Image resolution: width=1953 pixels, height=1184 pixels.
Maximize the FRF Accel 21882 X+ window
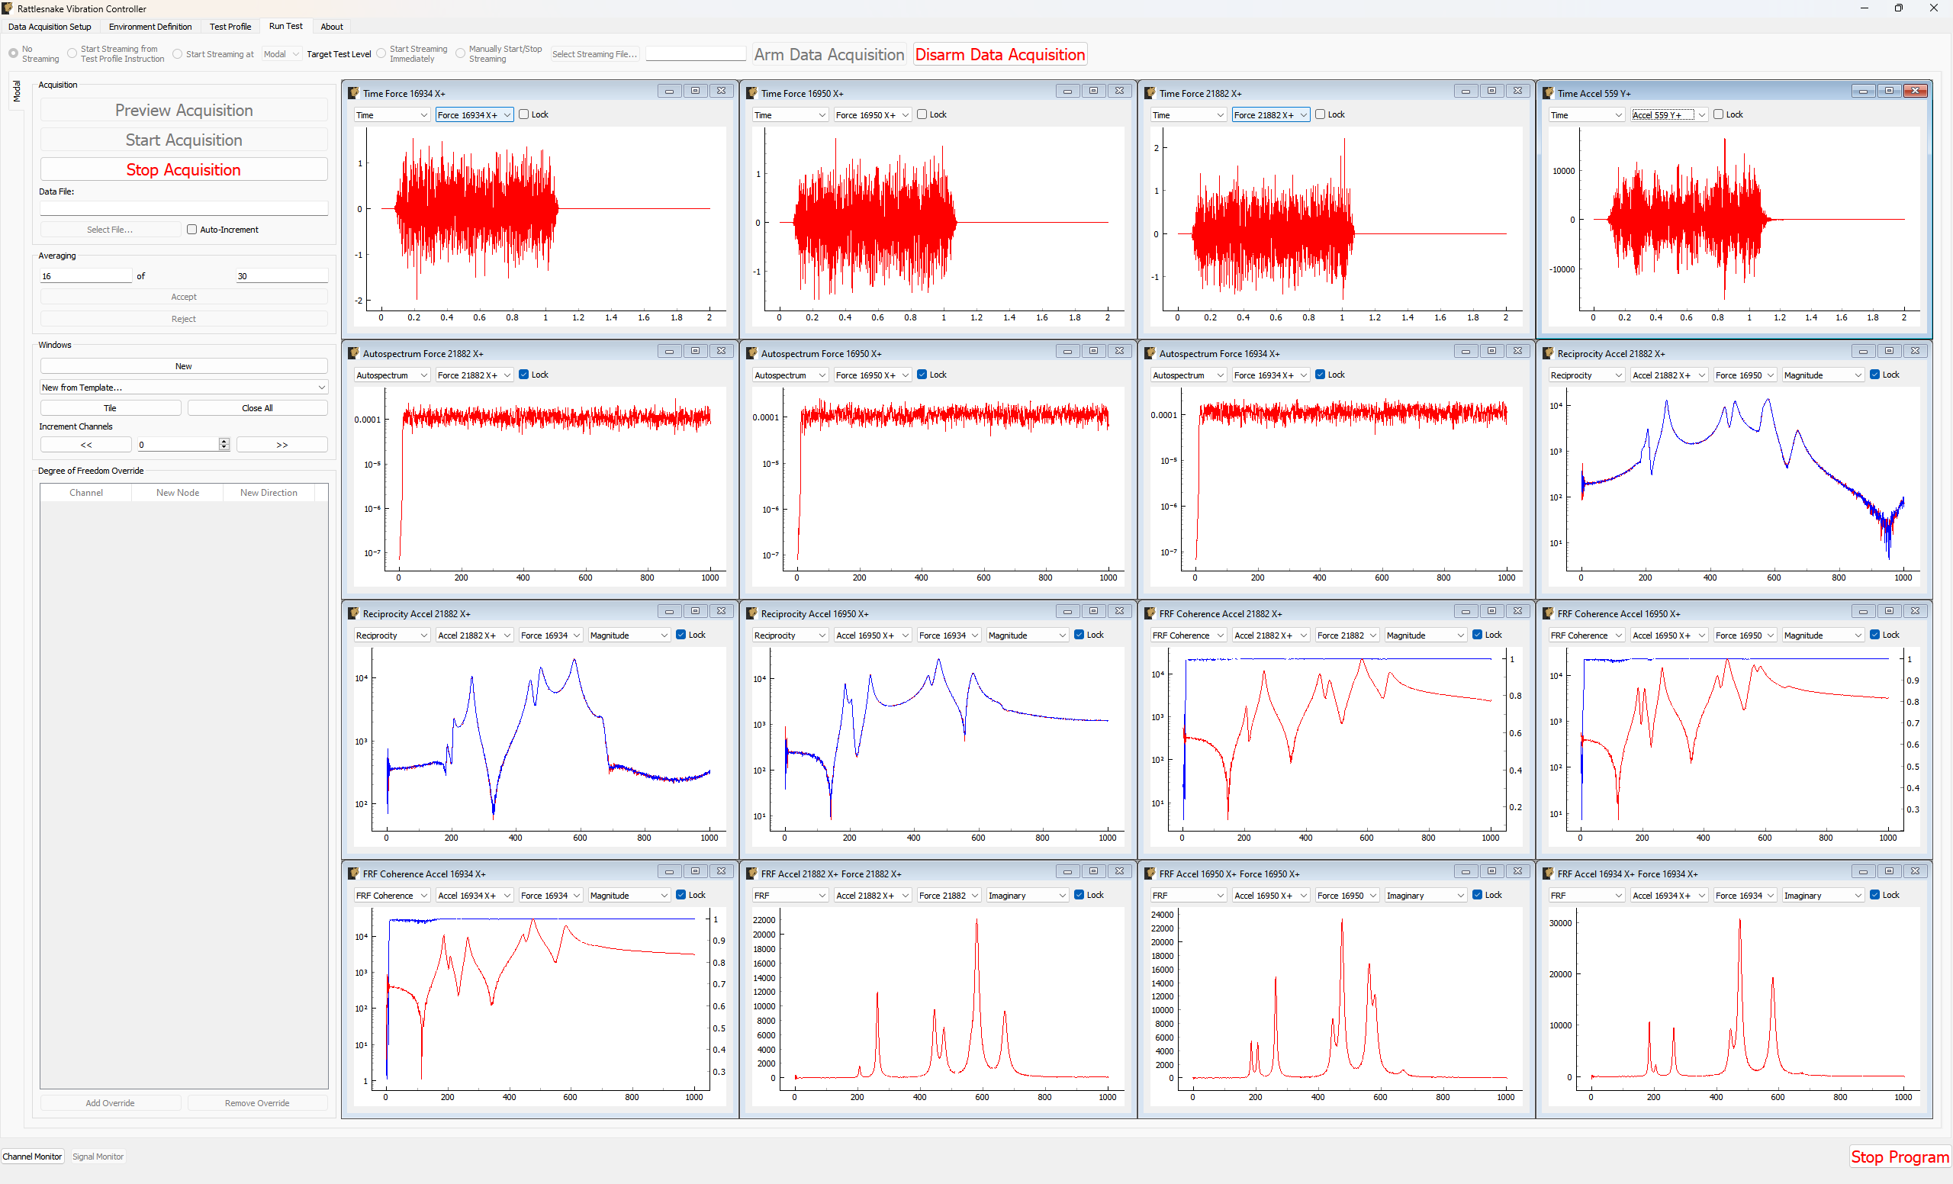tap(1094, 871)
